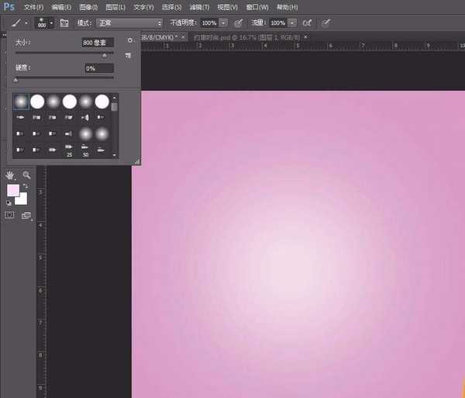Toggle Quick Mask mode

click(10, 215)
